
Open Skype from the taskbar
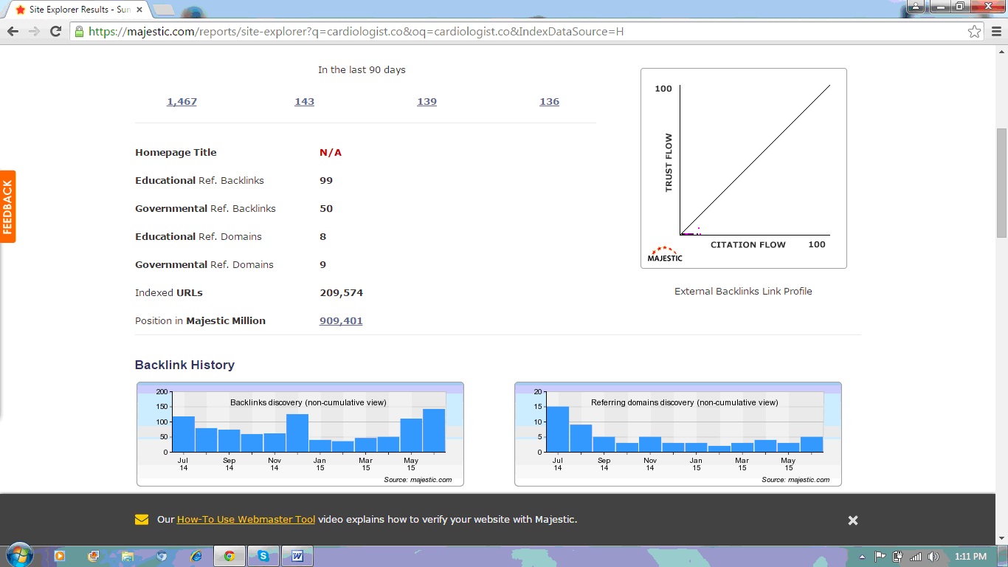pos(263,556)
